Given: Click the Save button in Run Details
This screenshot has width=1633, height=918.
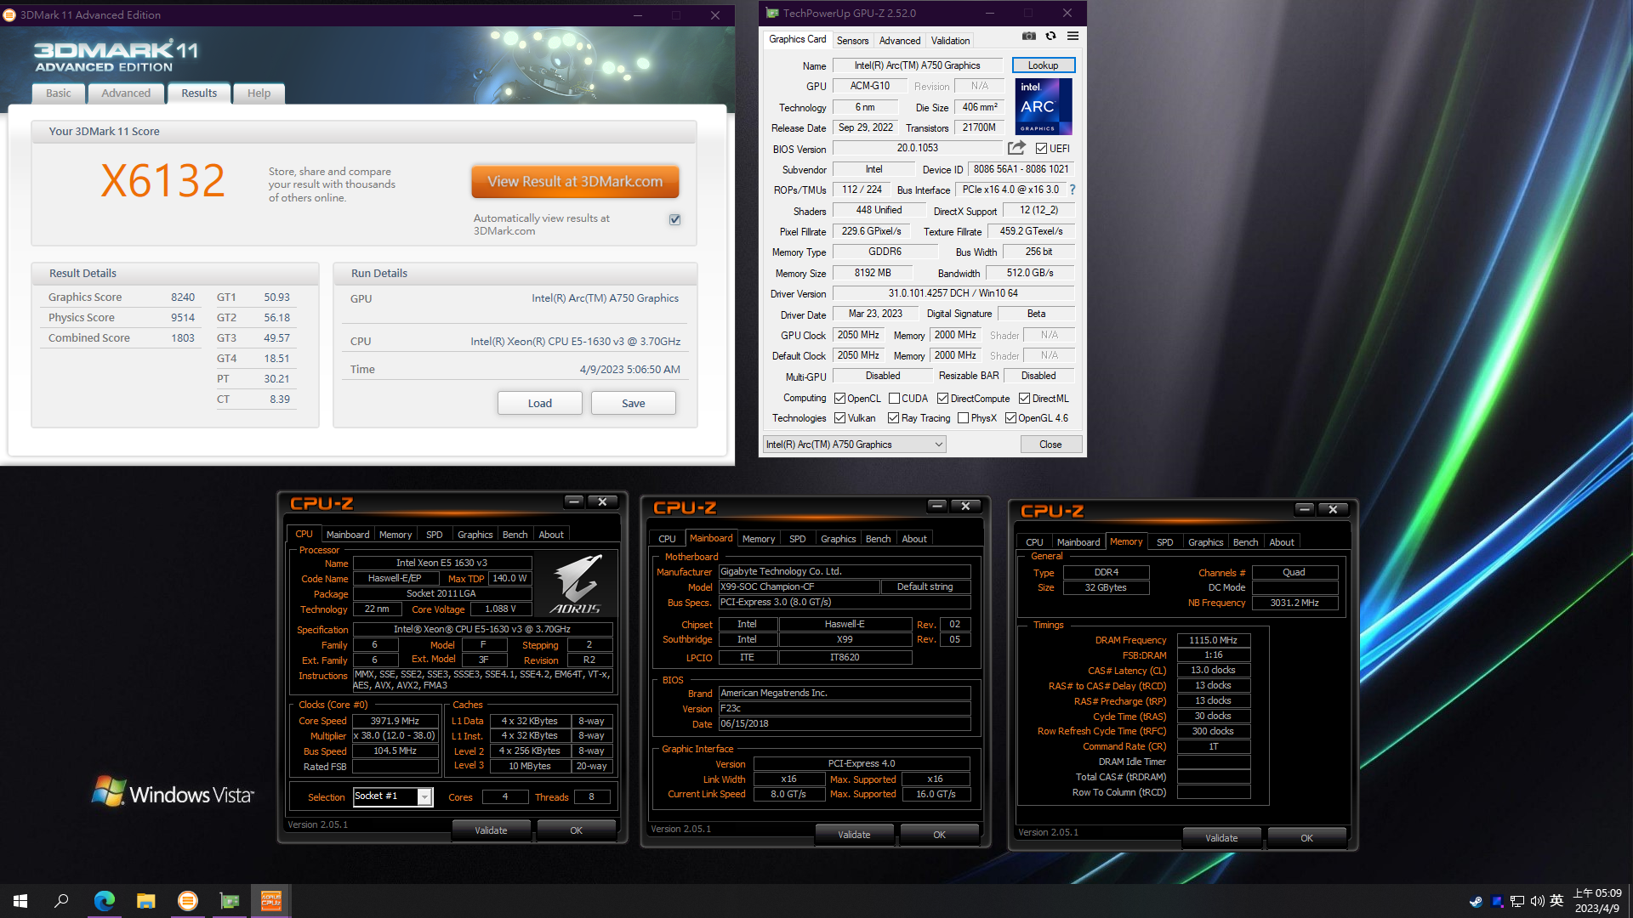Looking at the screenshot, I should (x=634, y=403).
